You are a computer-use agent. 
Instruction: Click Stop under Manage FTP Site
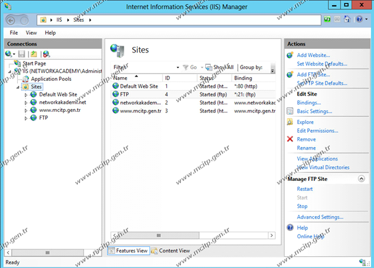pyautogui.click(x=302, y=206)
